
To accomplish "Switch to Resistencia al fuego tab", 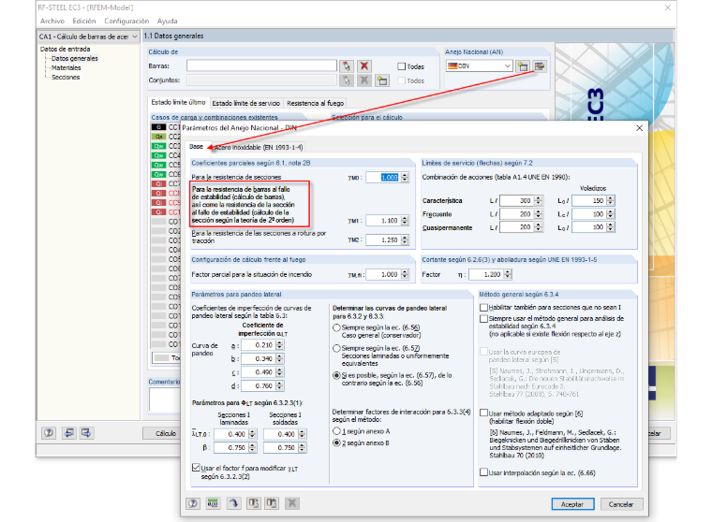I will click(315, 104).
